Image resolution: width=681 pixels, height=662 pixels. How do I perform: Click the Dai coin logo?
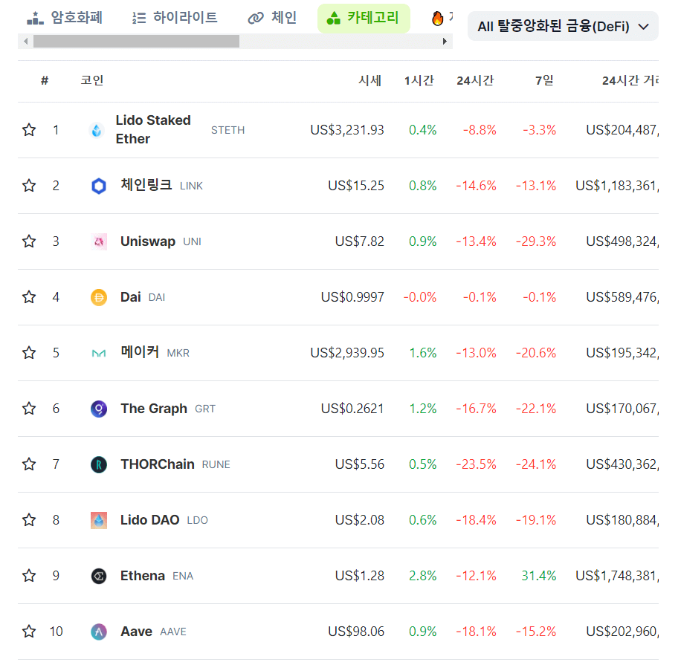point(99,297)
